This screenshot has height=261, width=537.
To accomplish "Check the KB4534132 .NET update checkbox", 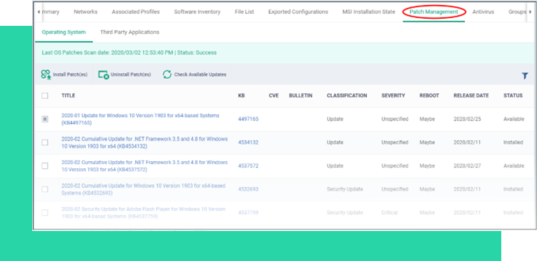I will point(45,142).
